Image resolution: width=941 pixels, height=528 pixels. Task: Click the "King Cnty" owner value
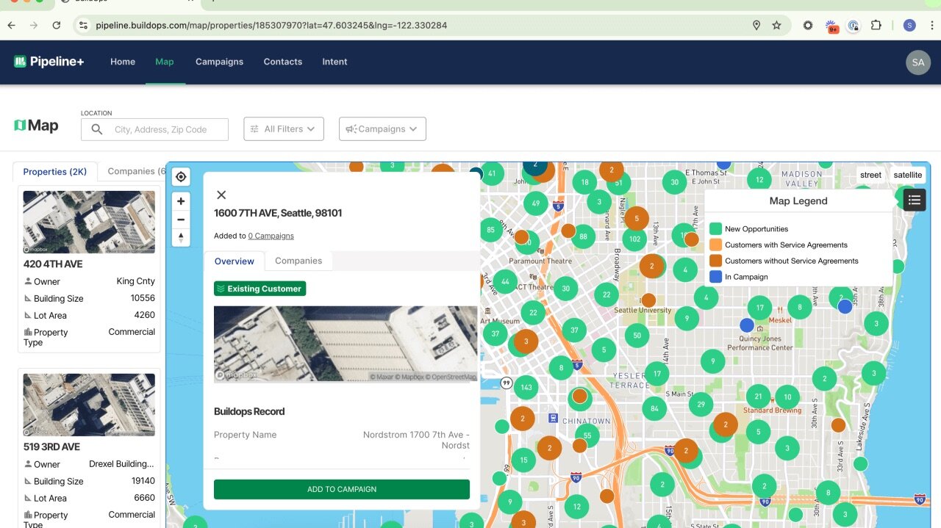(x=135, y=281)
